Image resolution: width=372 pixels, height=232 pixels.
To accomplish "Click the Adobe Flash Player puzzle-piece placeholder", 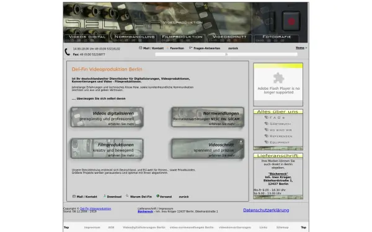I will click(x=278, y=78).
